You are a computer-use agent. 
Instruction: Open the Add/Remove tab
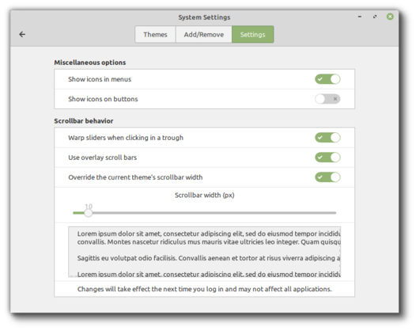point(204,35)
